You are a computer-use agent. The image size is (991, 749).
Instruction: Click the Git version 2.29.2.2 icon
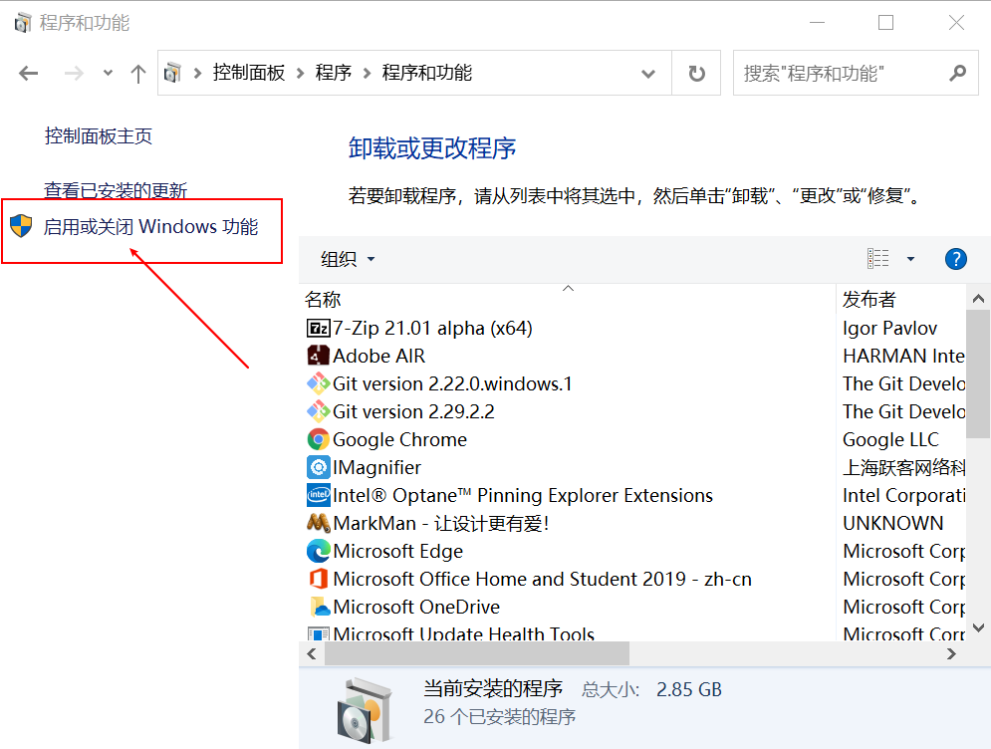pos(318,411)
